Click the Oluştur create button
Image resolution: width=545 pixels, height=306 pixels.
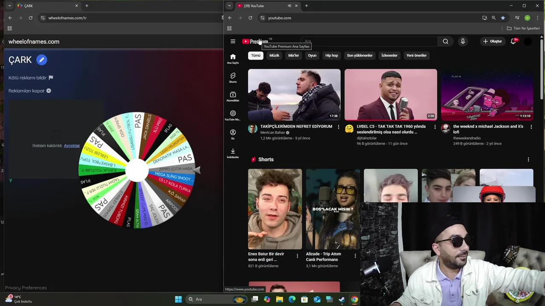tap(492, 41)
